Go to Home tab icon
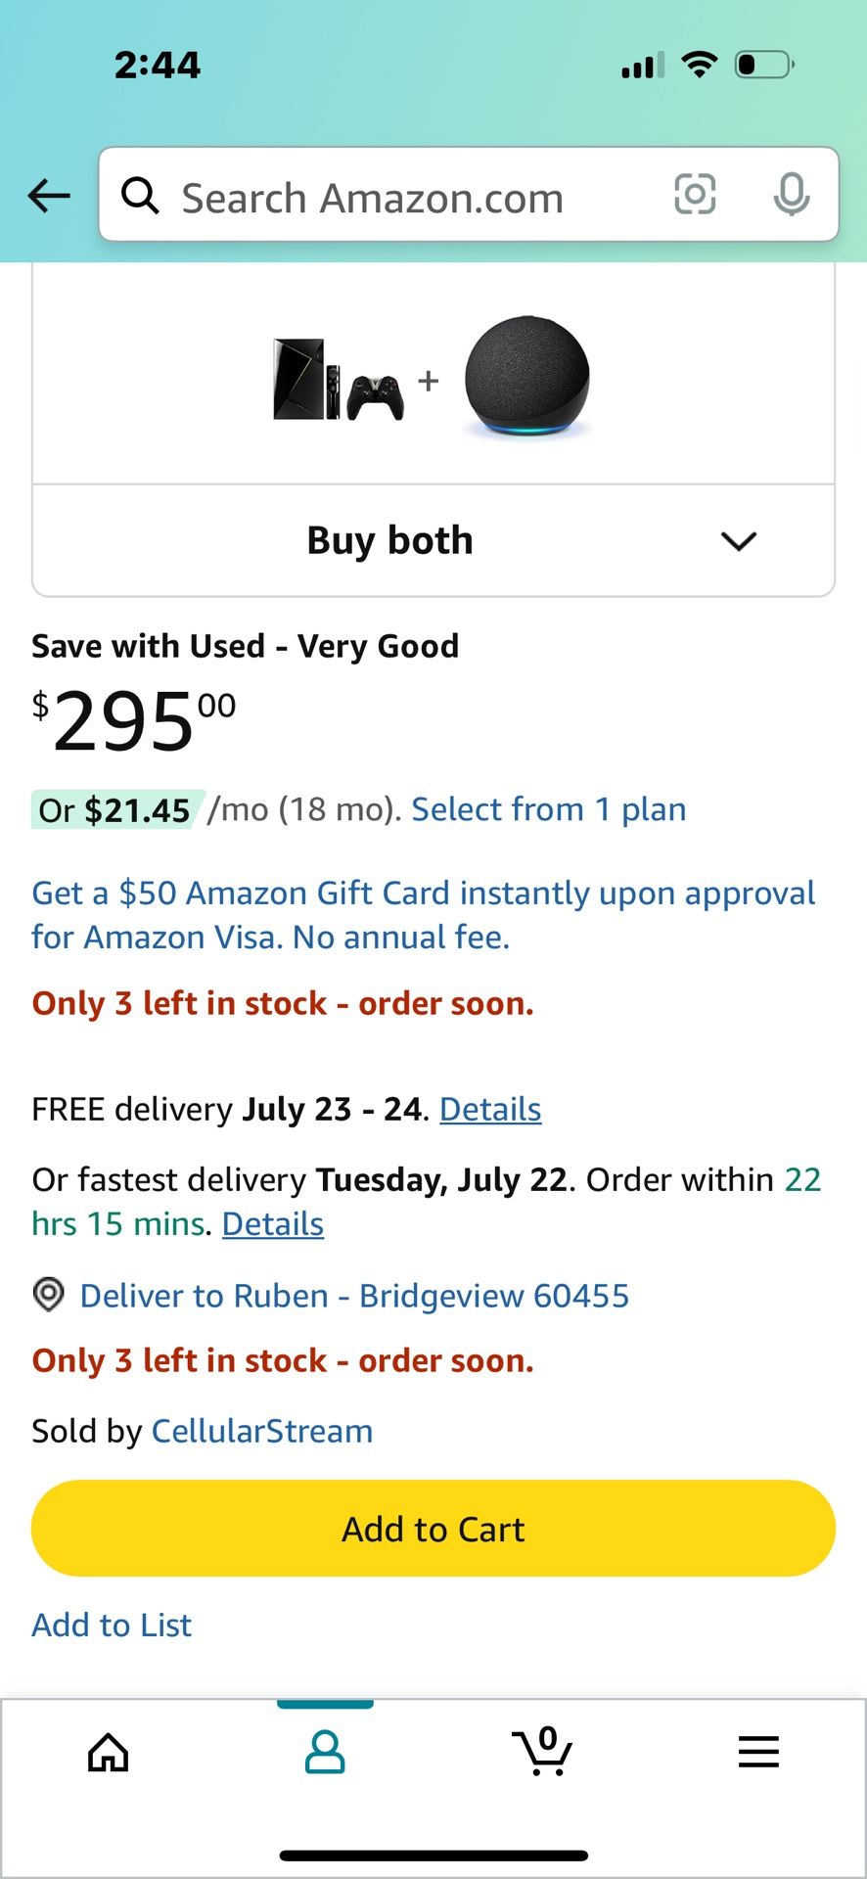867x1879 pixels. tap(108, 1752)
